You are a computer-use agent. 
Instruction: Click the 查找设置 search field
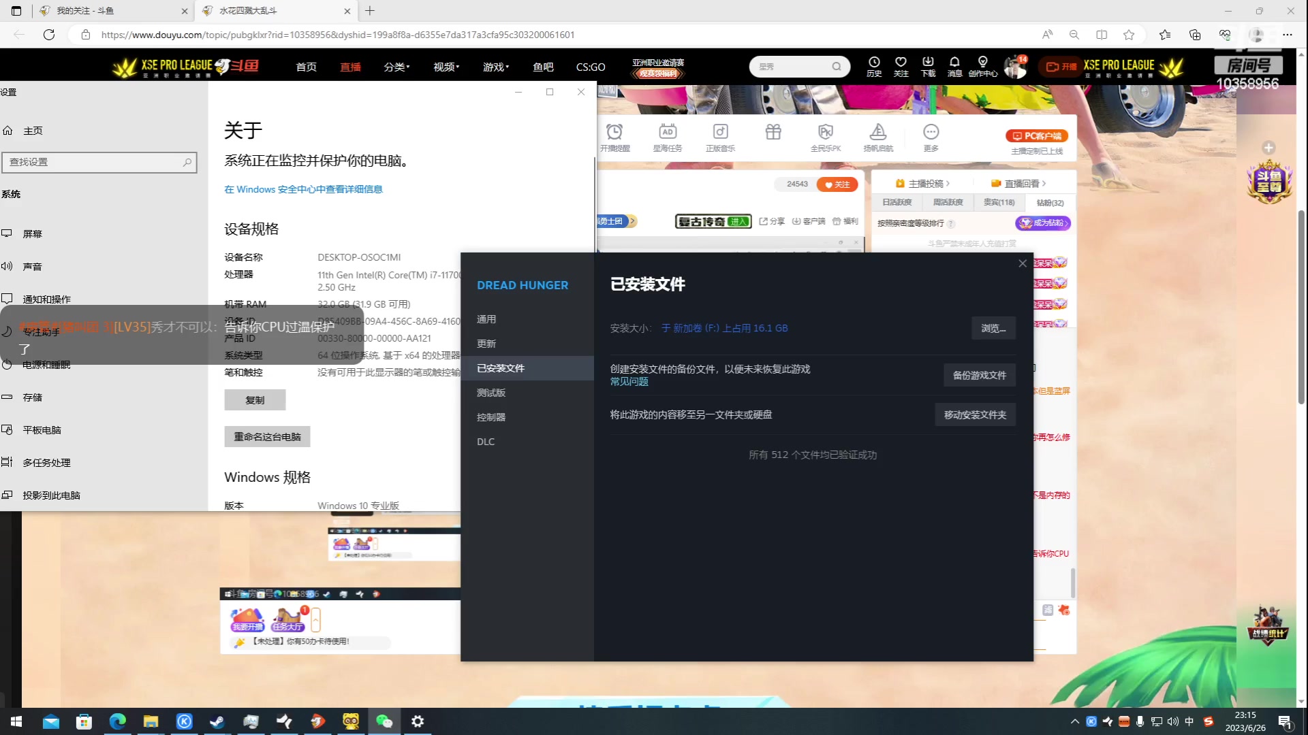tap(99, 162)
